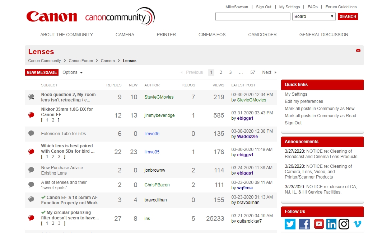
Task: Click into the search text field
Action: pos(252,16)
